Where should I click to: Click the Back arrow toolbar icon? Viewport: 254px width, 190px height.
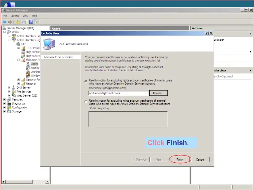point(4,22)
